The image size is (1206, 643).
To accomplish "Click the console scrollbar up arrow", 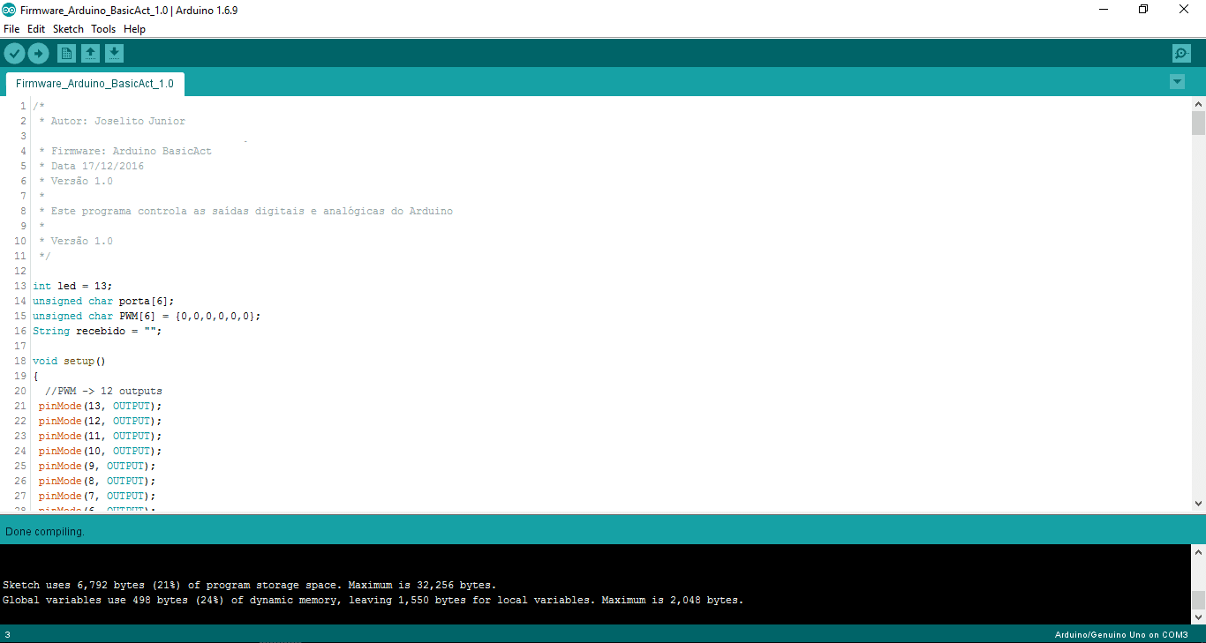I will pyautogui.click(x=1198, y=552).
